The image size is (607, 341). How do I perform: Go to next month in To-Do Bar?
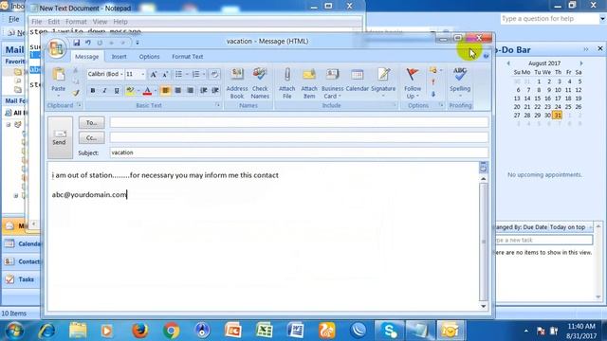[581, 63]
